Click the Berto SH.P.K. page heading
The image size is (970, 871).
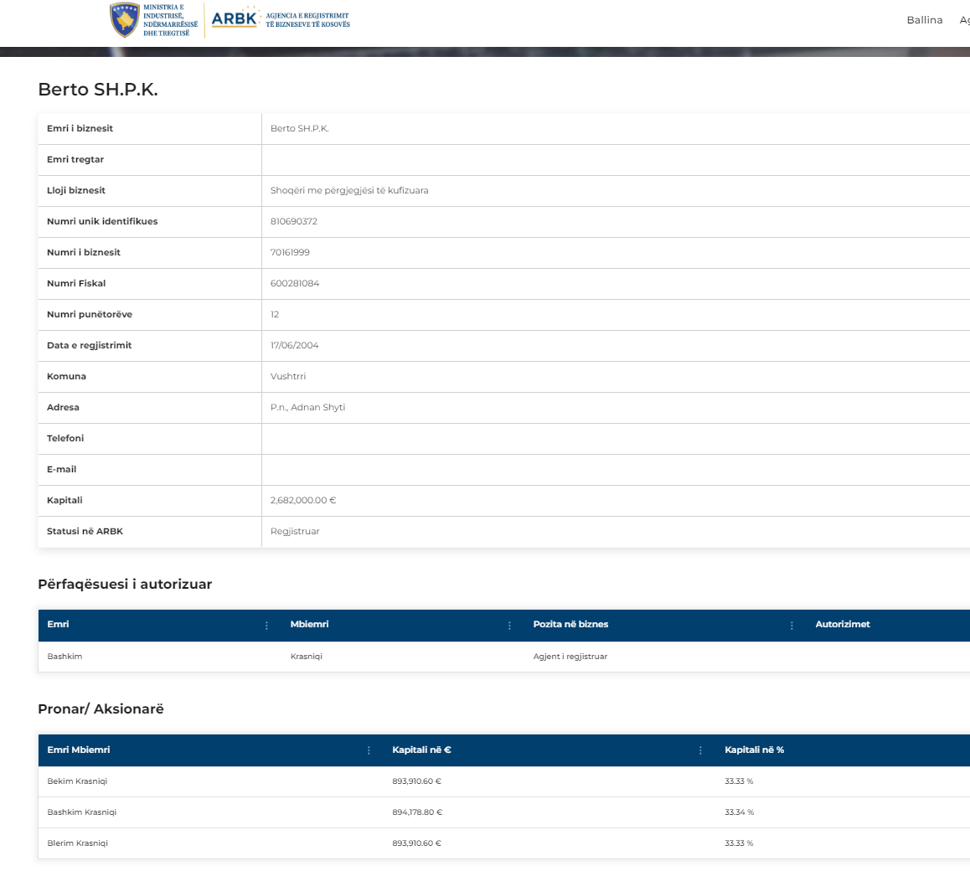click(98, 90)
